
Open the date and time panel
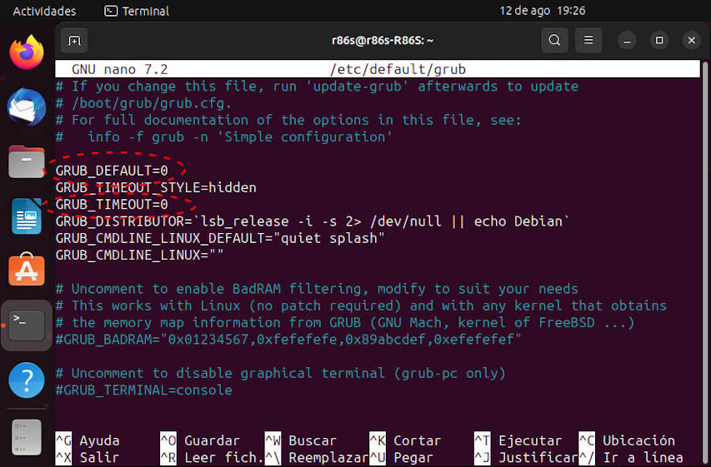click(x=543, y=11)
